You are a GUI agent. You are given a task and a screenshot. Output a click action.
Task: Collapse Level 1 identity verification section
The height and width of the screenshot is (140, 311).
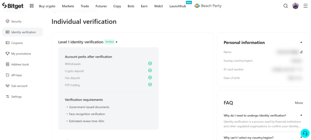pyautogui.click(x=116, y=42)
